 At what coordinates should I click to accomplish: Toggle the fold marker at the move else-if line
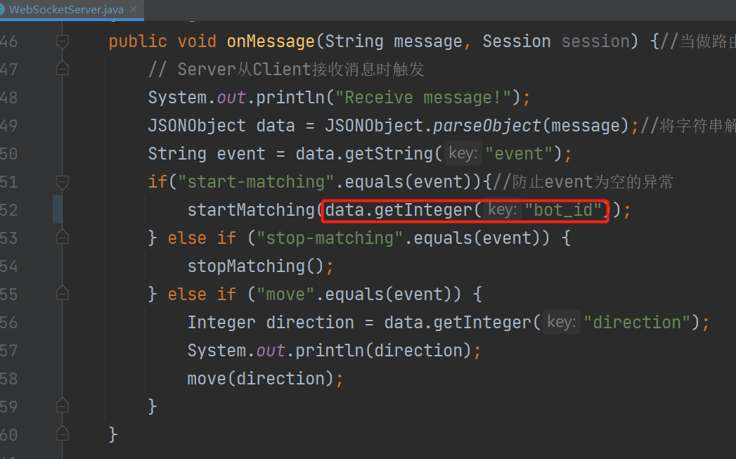coord(63,295)
